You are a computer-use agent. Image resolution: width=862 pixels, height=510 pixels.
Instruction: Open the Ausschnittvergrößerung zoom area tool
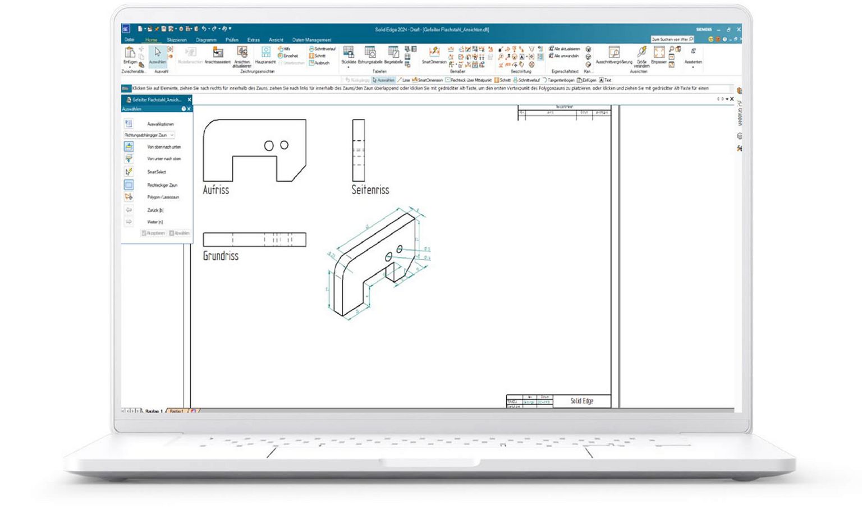click(x=614, y=54)
